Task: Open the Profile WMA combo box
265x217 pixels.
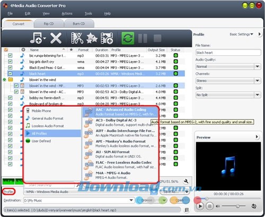Action: point(91,192)
